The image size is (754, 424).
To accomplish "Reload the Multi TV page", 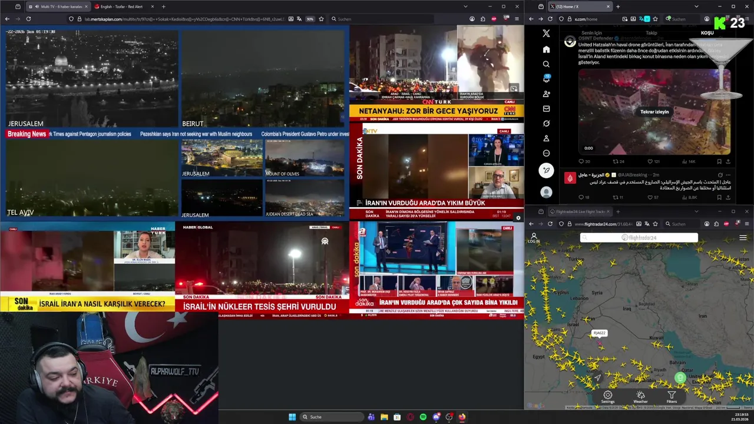I will [x=28, y=19].
